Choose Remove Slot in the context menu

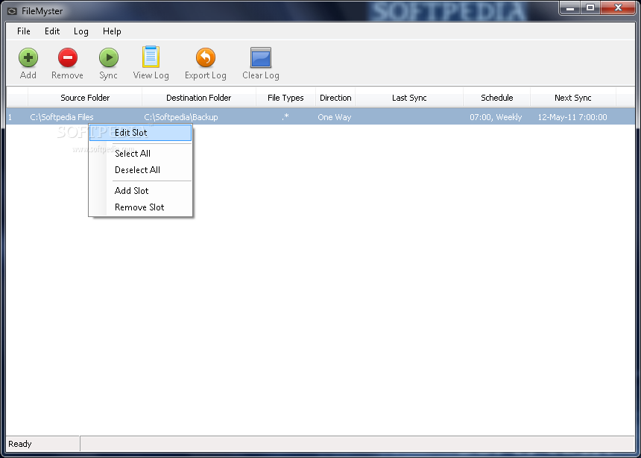(140, 207)
